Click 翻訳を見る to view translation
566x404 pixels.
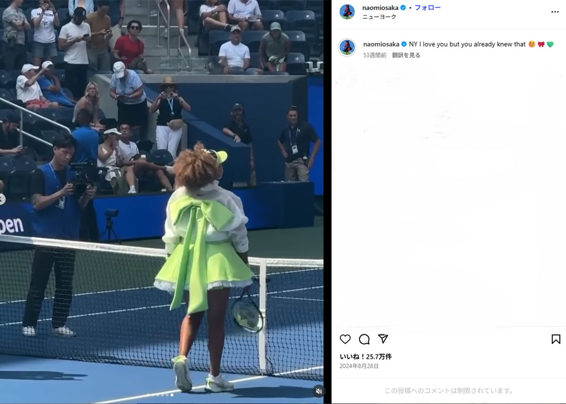[x=406, y=55]
